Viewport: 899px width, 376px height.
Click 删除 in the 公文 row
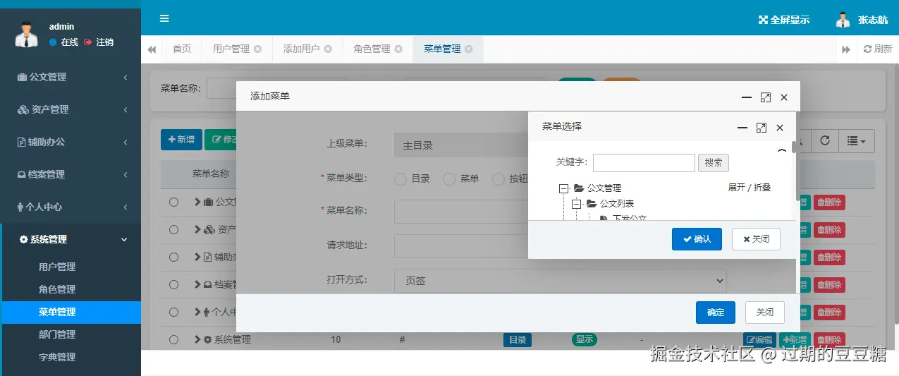click(829, 202)
